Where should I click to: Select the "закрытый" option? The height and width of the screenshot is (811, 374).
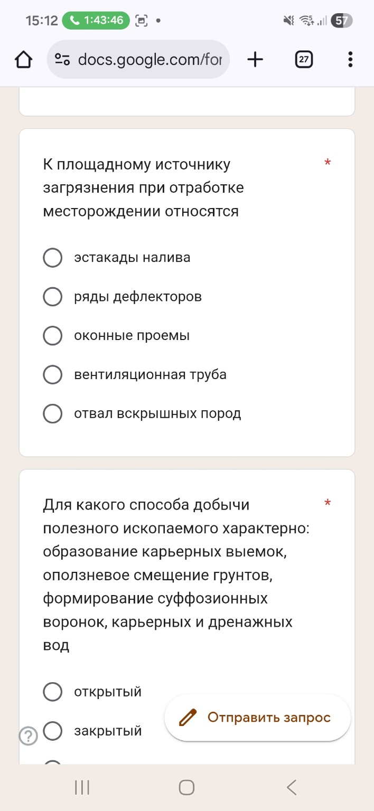tap(52, 731)
